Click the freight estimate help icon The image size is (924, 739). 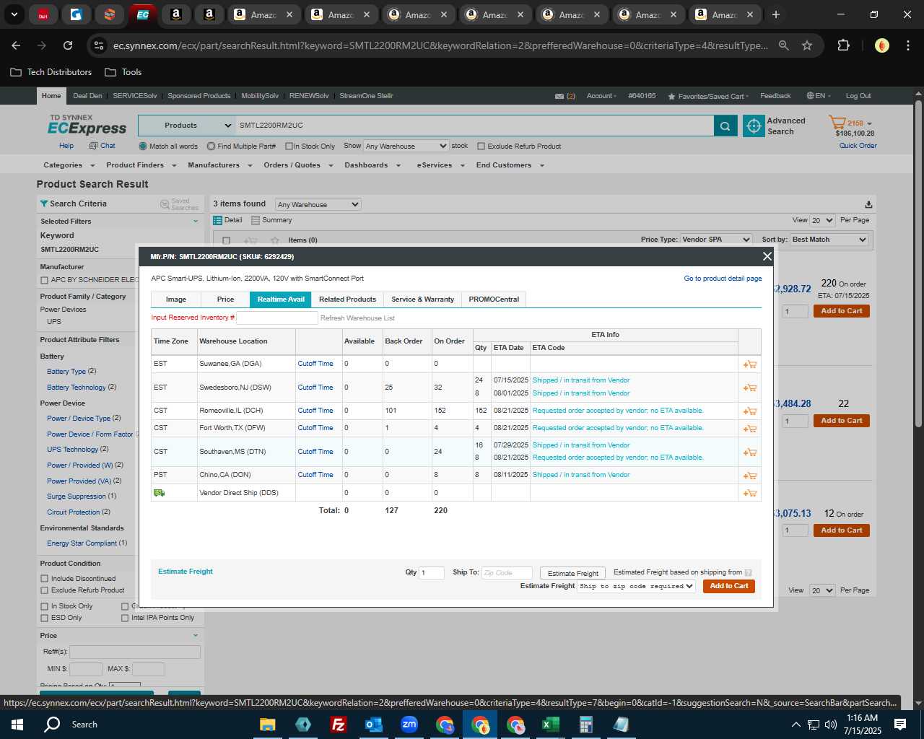click(x=748, y=572)
